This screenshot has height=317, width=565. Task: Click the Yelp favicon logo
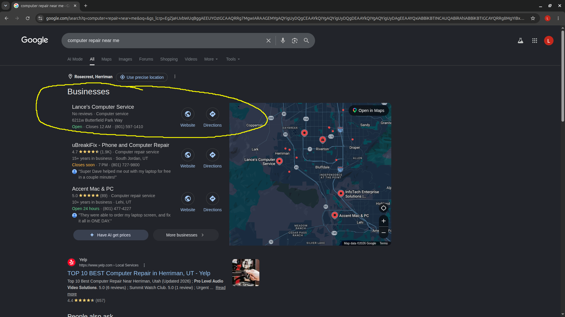[72, 262]
